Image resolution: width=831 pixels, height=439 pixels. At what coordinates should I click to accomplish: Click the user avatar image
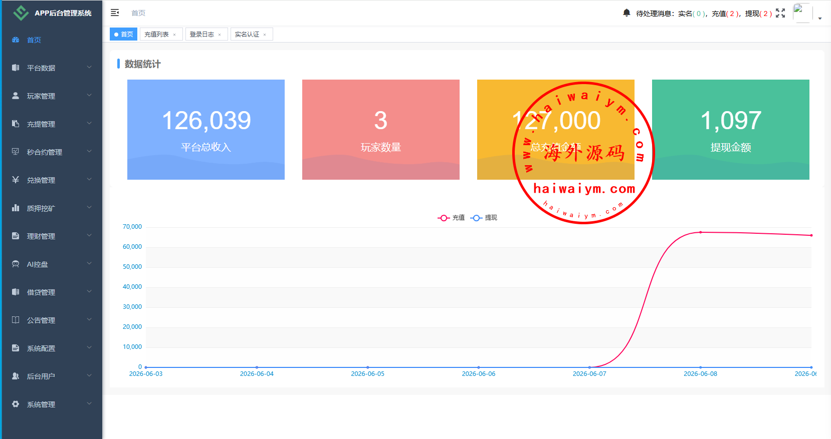(x=802, y=13)
